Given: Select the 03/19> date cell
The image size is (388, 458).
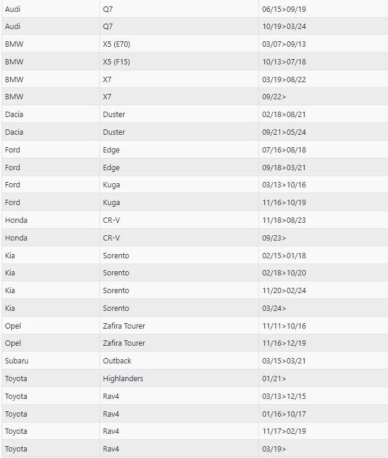Looking at the screenshot, I should pyautogui.click(x=274, y=449).
